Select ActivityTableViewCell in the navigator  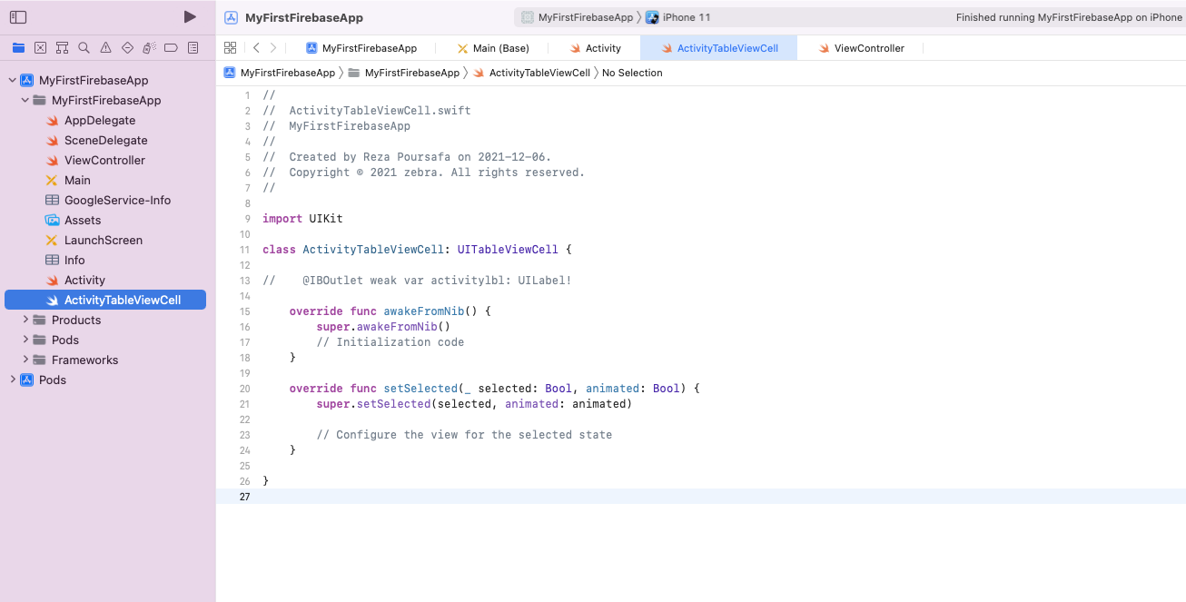coord(105,300)
